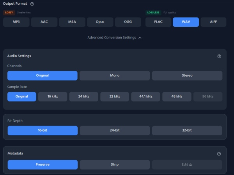The image size is (234, 175).
Task: Choose OGG output format
Action: (x=128, y=22)
